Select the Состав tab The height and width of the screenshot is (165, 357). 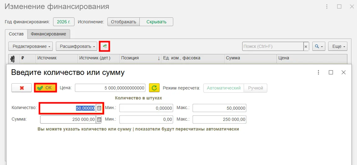16,34
